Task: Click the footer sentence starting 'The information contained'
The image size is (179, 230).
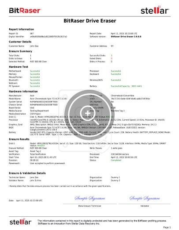Action: (x=102, y=222)
